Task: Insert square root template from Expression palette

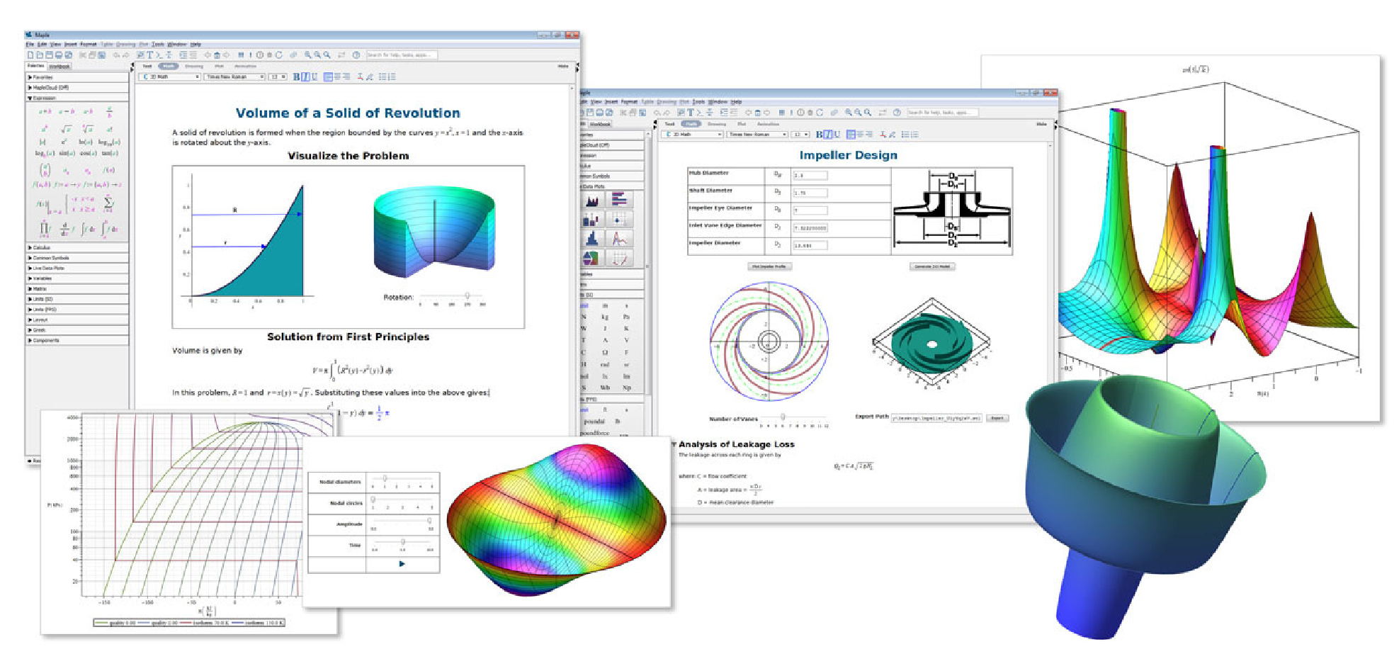Action: (x=66, y=130)
